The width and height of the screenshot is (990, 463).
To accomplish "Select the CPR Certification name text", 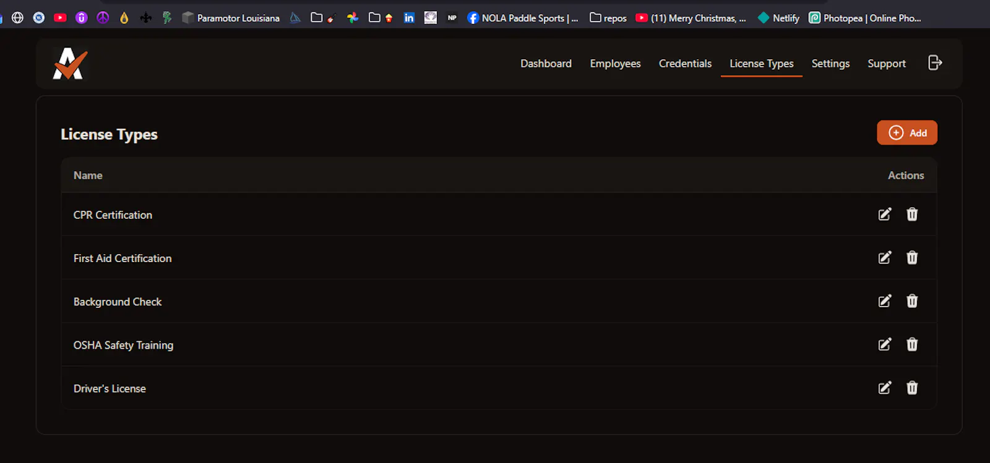I will tap(113, 215).
